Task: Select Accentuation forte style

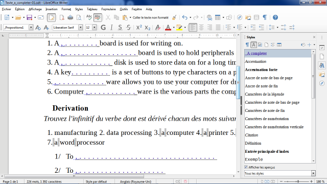Action: (x=278, y=70)
